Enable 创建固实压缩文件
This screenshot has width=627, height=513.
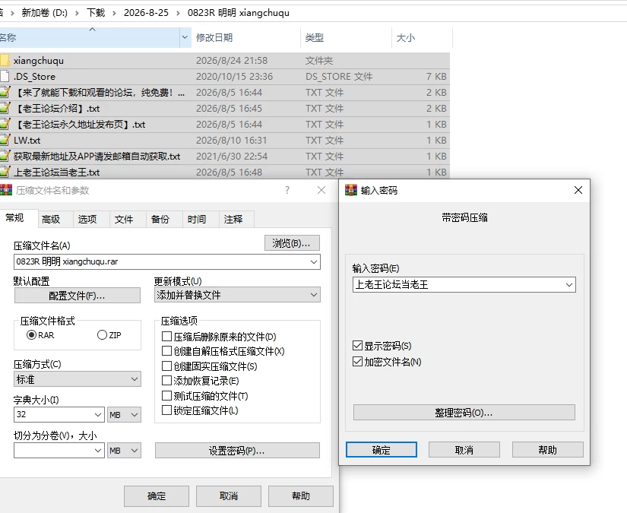pos(166,366)
